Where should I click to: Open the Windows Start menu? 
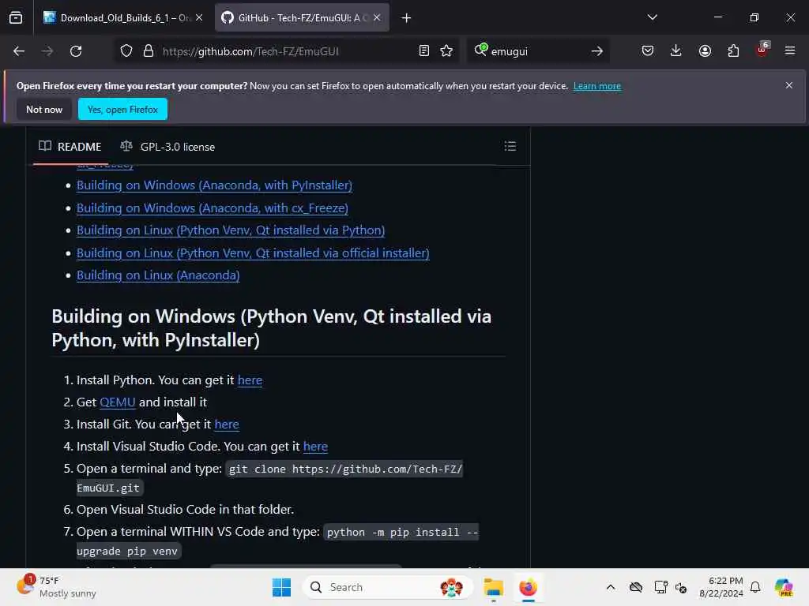click(x=281, y=587)
